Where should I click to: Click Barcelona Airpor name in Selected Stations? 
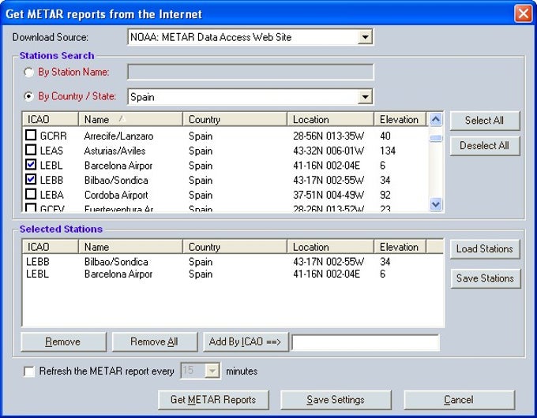coord(118,274)
